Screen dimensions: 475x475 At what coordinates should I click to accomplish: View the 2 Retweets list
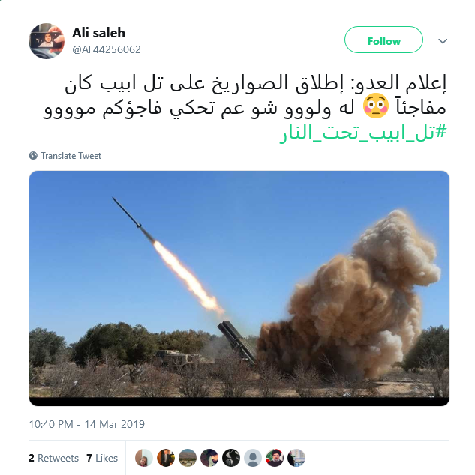53,458
